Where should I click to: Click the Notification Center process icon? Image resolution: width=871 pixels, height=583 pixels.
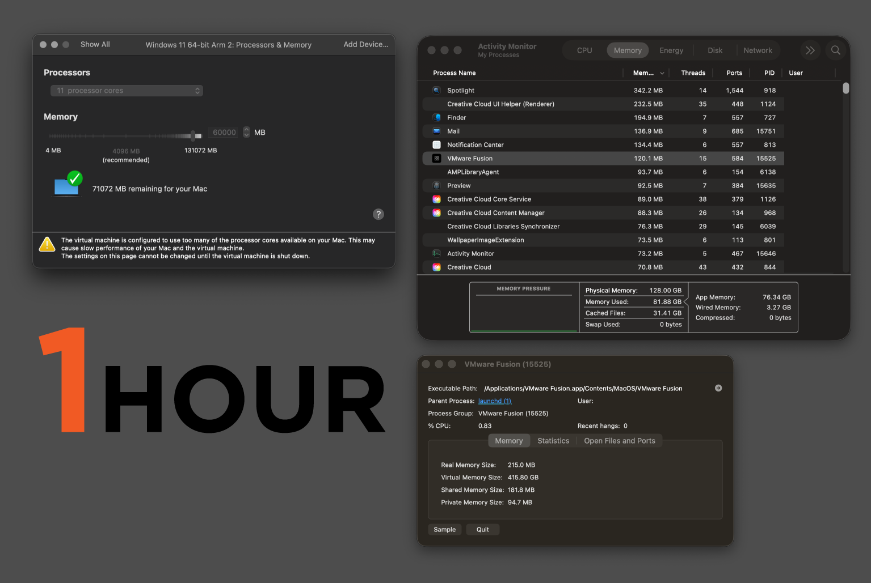point(436,144)
